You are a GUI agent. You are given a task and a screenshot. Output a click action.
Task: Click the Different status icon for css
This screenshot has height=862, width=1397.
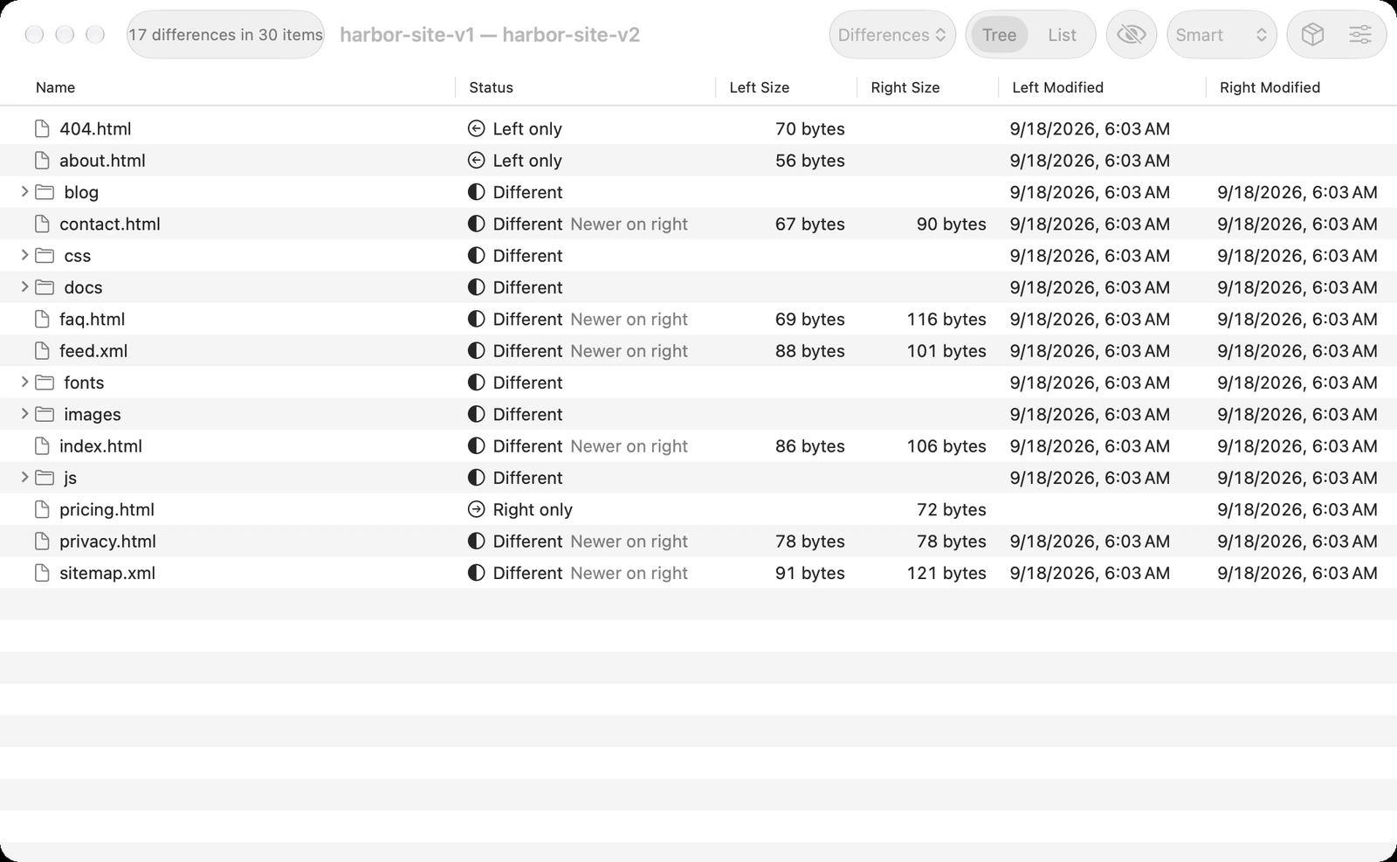point(476,255)
